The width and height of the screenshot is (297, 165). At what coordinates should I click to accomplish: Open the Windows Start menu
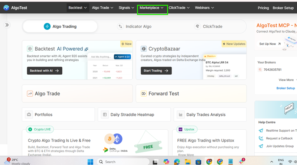coord(90,162)
